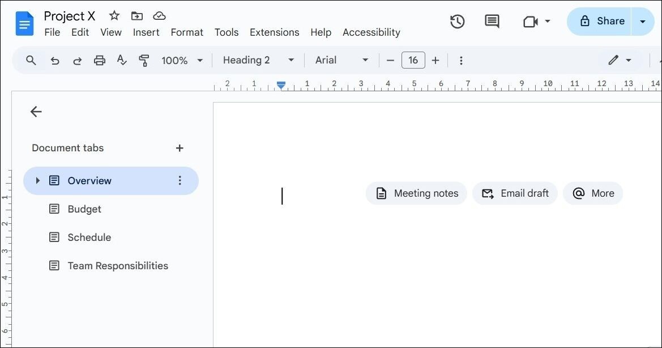This screenshot has height=348, width=662.
Task: Open the editing mode pencil dropdown
Action: (620, 61)
